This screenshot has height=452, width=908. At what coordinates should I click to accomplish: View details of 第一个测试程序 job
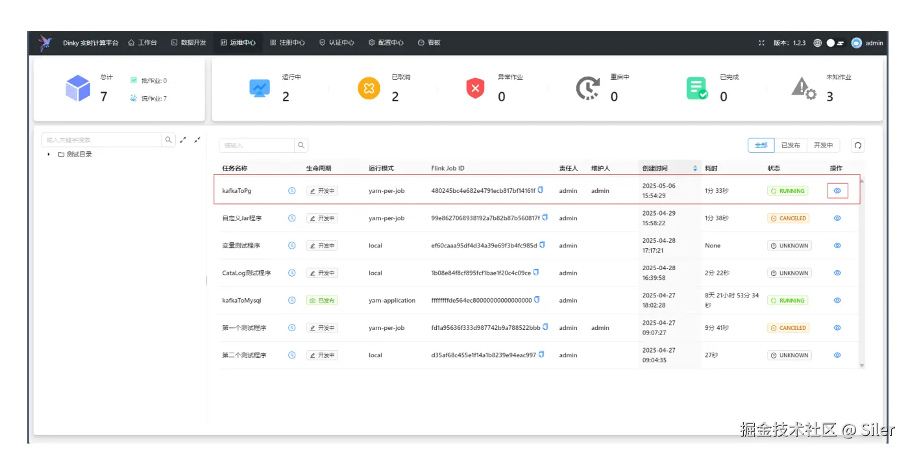click(837, 328)
